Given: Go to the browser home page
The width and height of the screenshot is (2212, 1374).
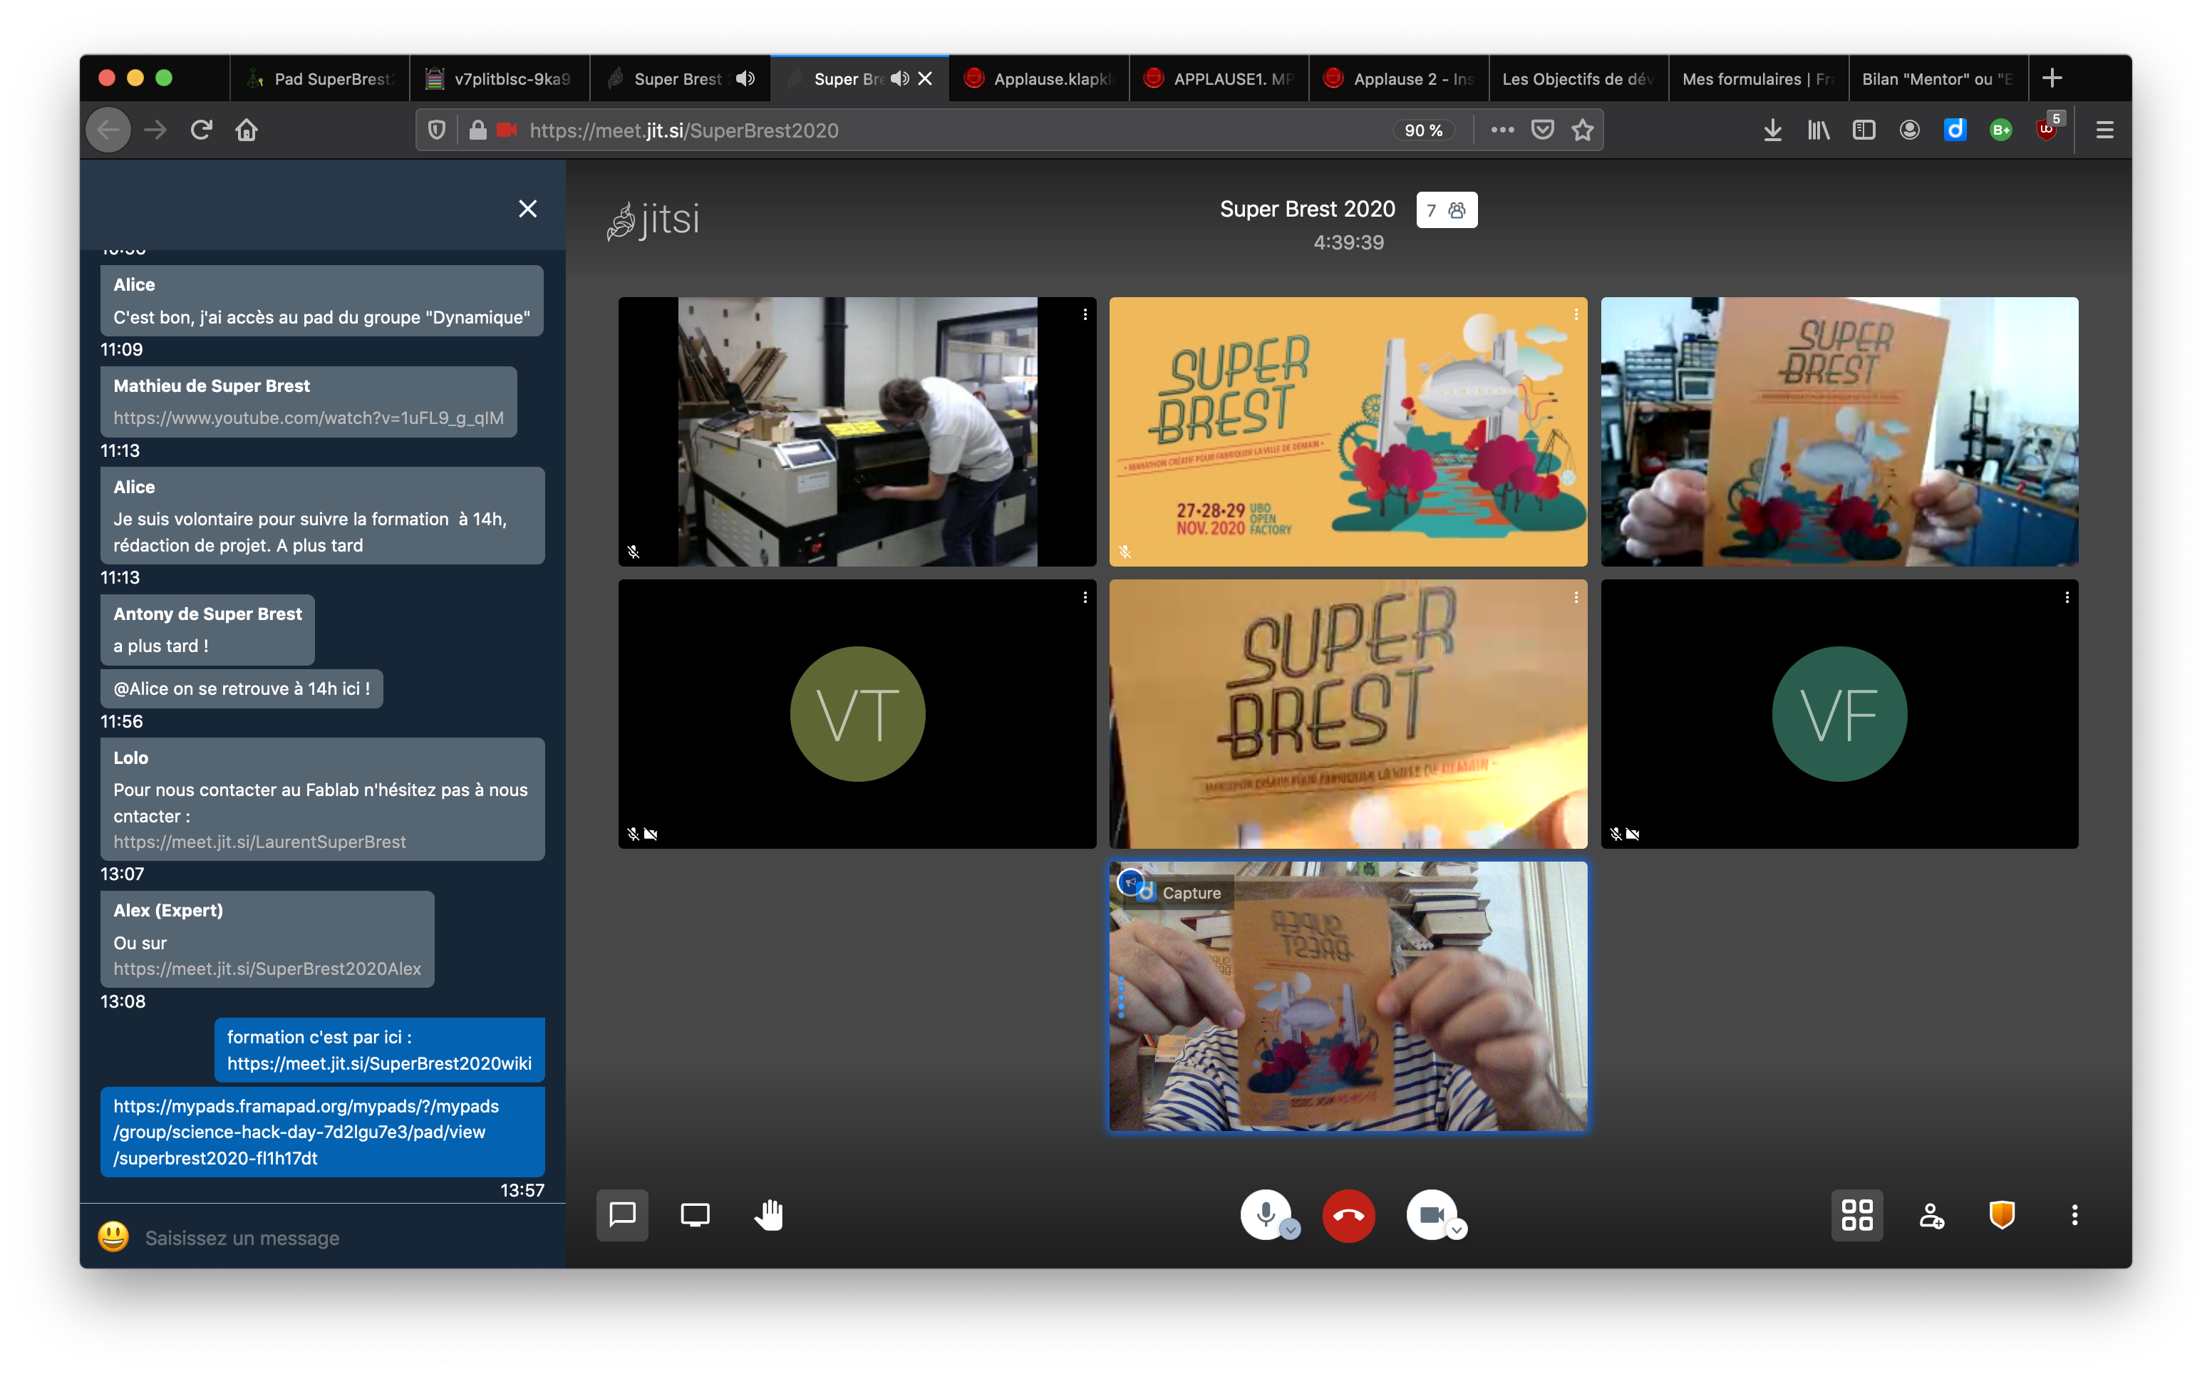Looking at the screenshot, I should click(x=246, y=130).
